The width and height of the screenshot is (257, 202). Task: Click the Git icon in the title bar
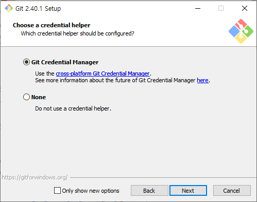[9, 8]
